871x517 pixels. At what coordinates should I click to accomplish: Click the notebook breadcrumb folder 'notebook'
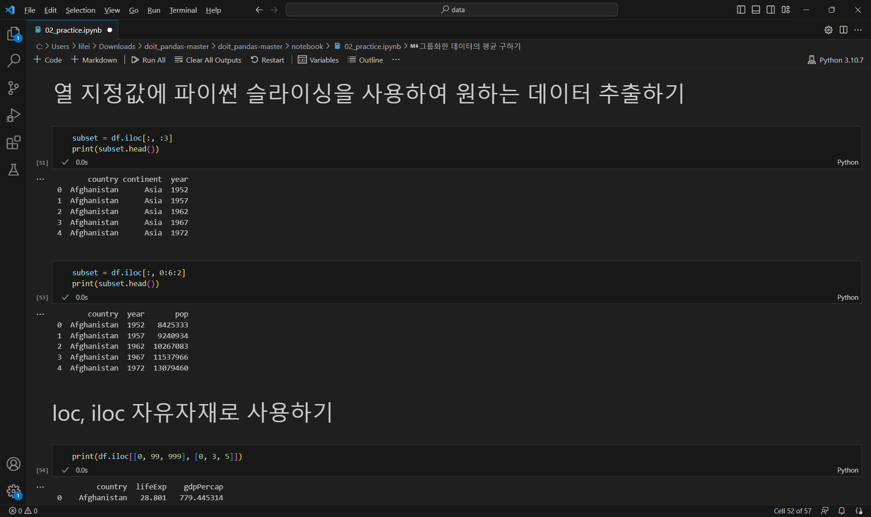[x=307, y=46]
